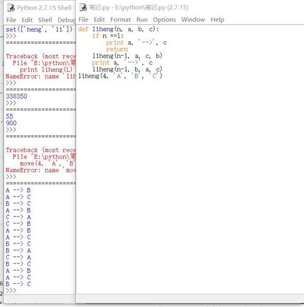304x307 pixels.
Task: Click the 'NameError: name 'mov' error line
Action: tap(41, 170)
